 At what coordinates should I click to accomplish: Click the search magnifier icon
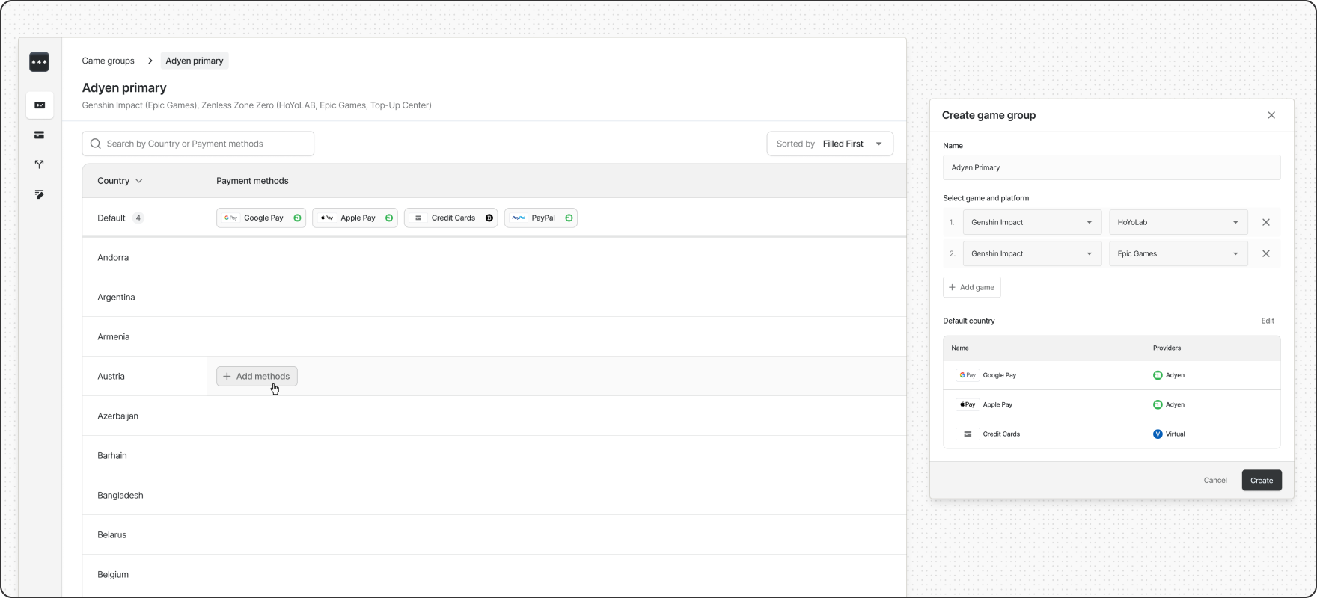click(x=96, y=144)
